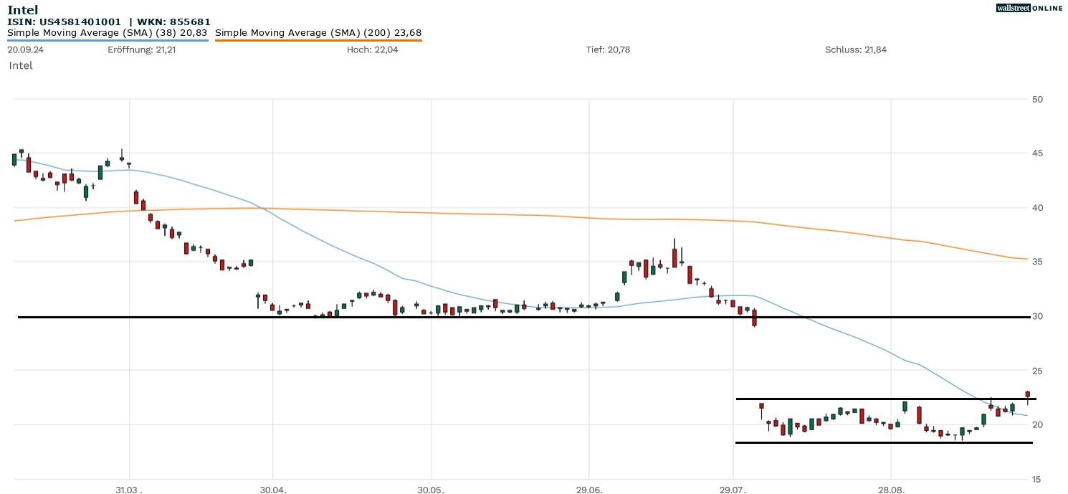Click the SMA (38) legend label
This screenshot has height=494, width=1068.
(x=108, y=32)
